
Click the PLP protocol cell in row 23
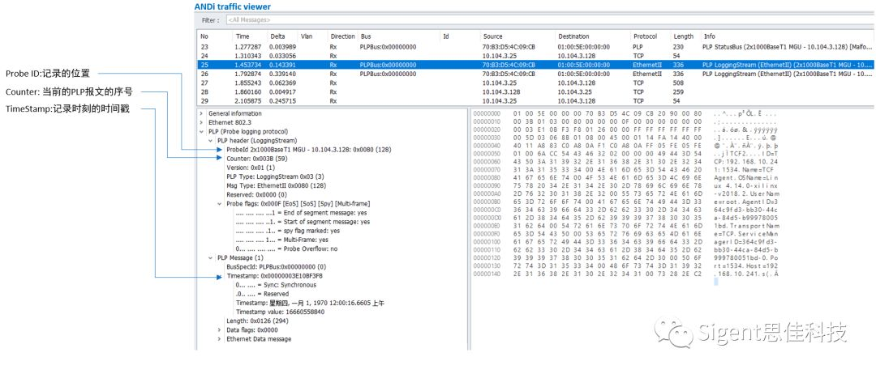coord(638,47)
